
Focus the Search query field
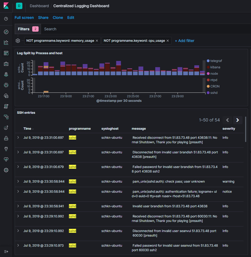(x=146, y=29)
